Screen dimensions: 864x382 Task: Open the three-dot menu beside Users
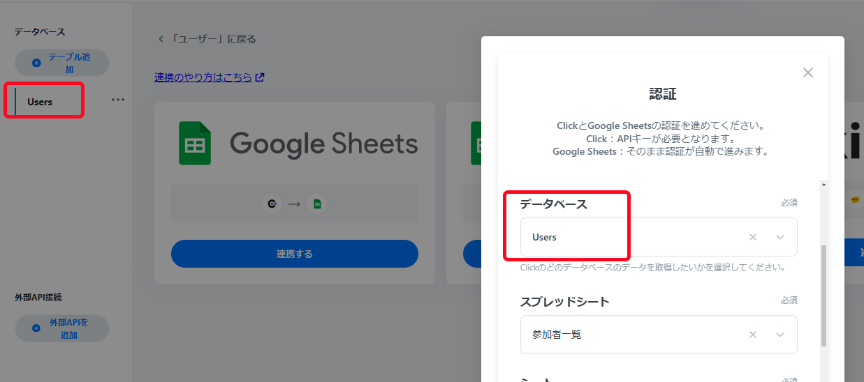(x=118, y=100)
